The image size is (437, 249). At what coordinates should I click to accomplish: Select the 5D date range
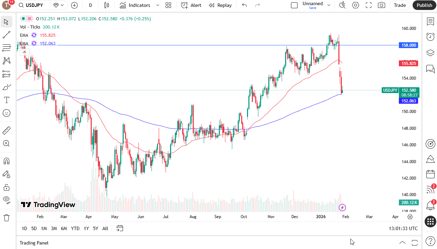(x=34, y=228)
